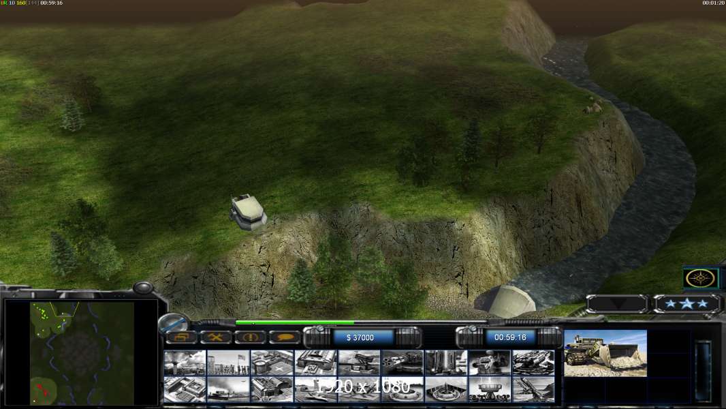Collapse the control bar with down-arrow button

click(617, 304)
